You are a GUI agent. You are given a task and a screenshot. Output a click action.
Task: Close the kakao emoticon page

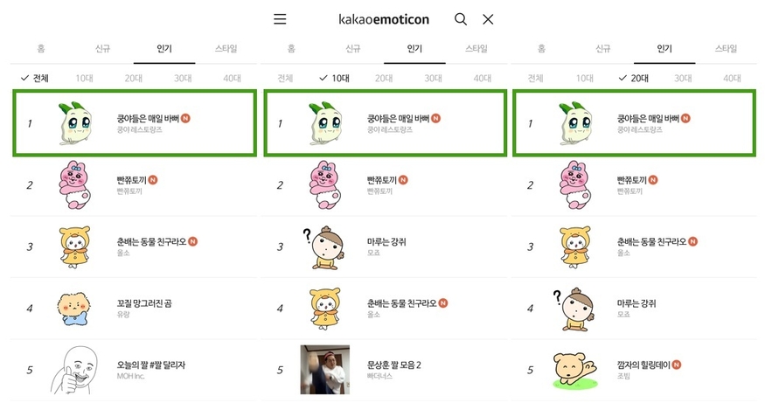(488, 19)
